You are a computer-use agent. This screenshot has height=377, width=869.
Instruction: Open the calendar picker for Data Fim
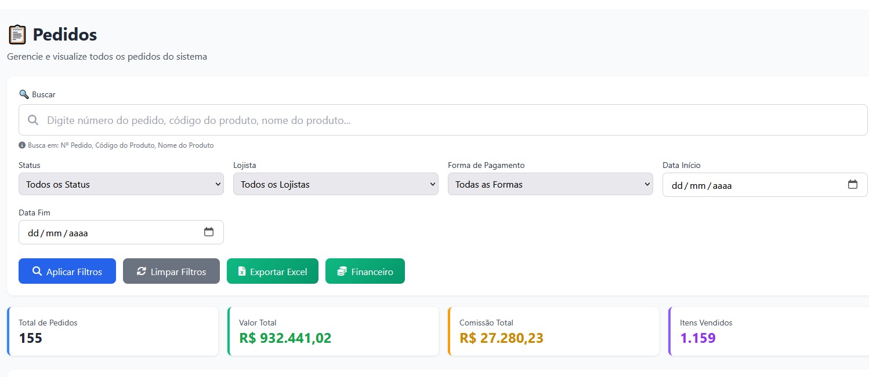pos(209,232)
